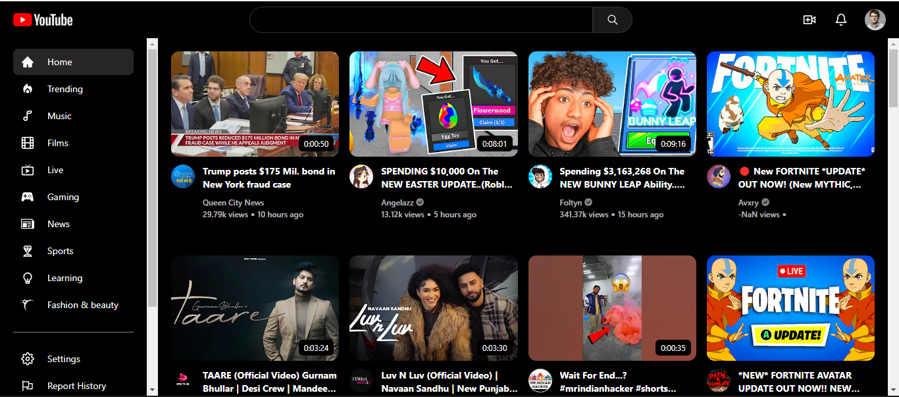Viewport: 899px width, 397px height.
Task: Click the search input field
Action: pyautogui.click(x=421, y=20)
